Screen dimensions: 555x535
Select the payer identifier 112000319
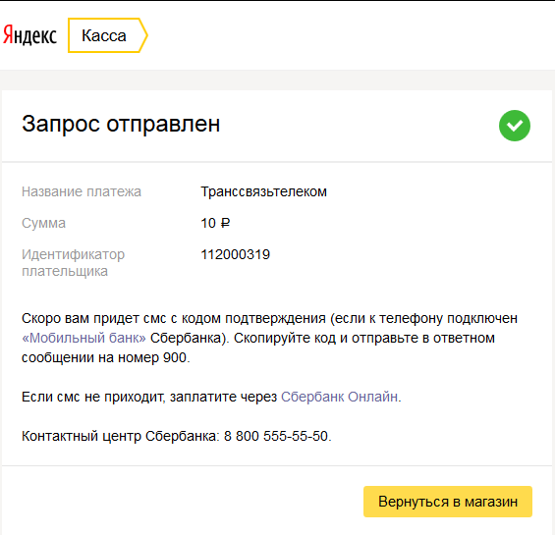pyautogui.click(x=236, y=254)
